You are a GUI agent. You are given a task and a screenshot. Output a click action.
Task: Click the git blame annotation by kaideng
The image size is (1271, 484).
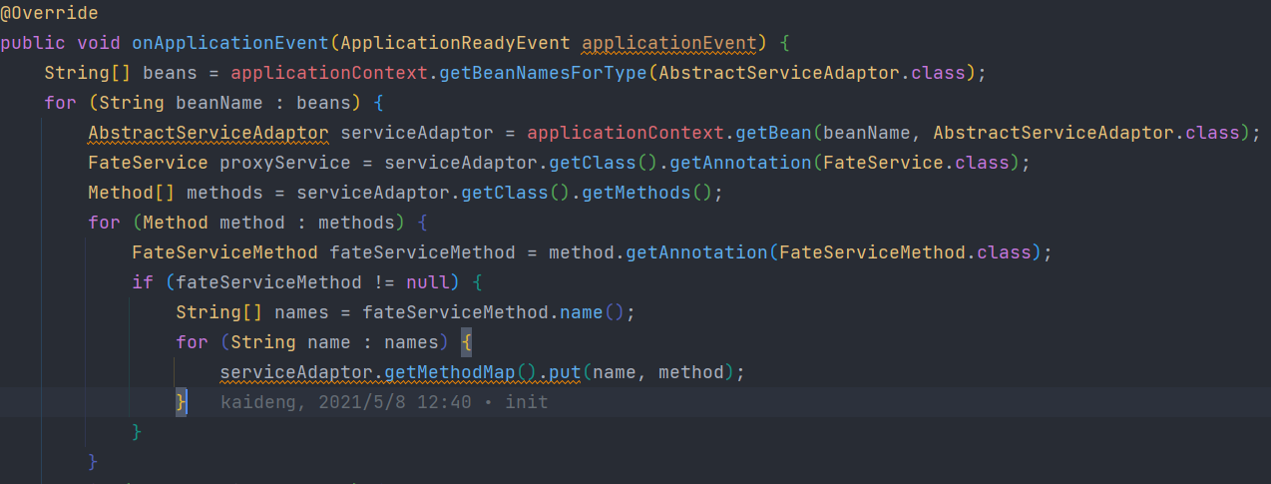tap(384, 402)
